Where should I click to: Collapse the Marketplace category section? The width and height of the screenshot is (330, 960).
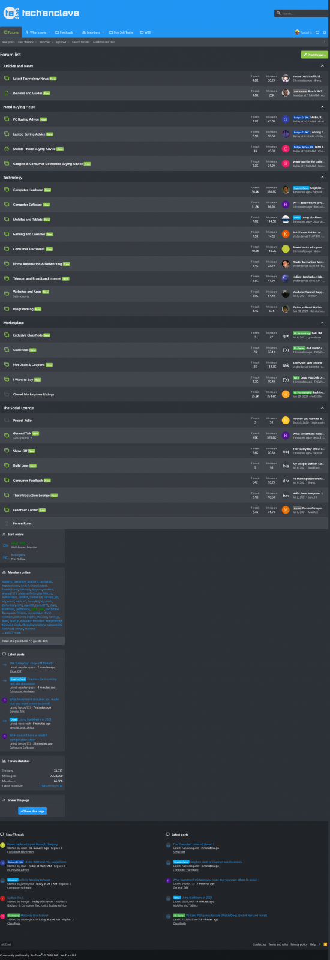point(322,323)
